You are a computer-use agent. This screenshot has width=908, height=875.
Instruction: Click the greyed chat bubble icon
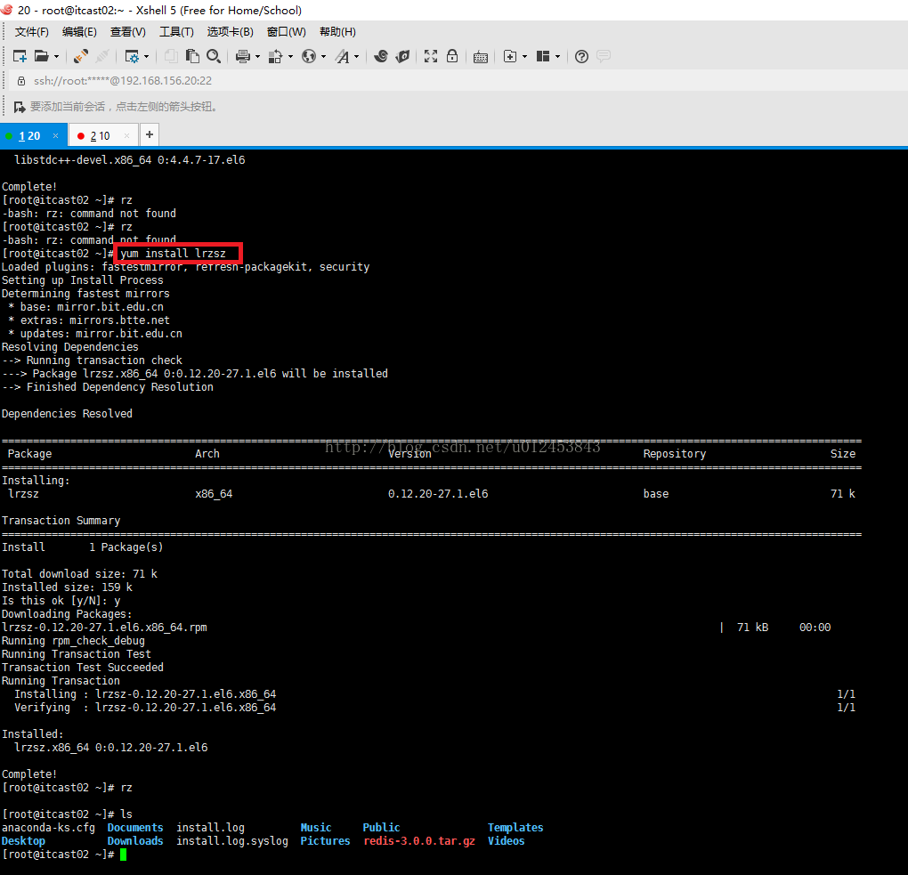(604, 56)
